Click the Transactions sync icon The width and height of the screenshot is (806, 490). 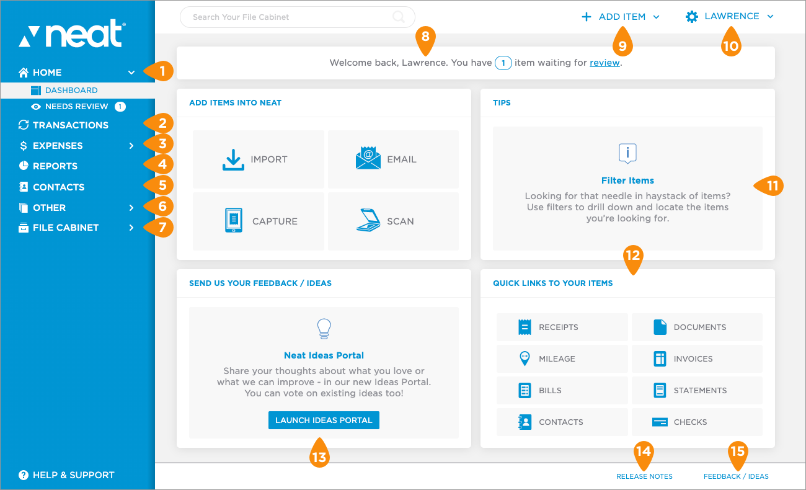tap(24, 125)
